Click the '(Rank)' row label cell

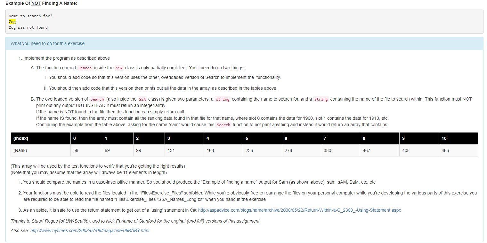pos(41,150)
